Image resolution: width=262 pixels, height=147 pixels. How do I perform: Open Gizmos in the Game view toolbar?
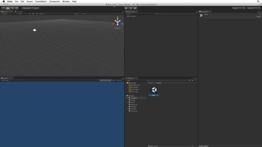click(x=120, y=80)
